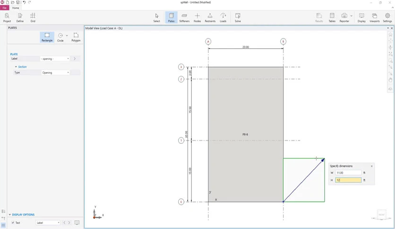Click the Zoom in icon in the view toolbar

(390, 67)
